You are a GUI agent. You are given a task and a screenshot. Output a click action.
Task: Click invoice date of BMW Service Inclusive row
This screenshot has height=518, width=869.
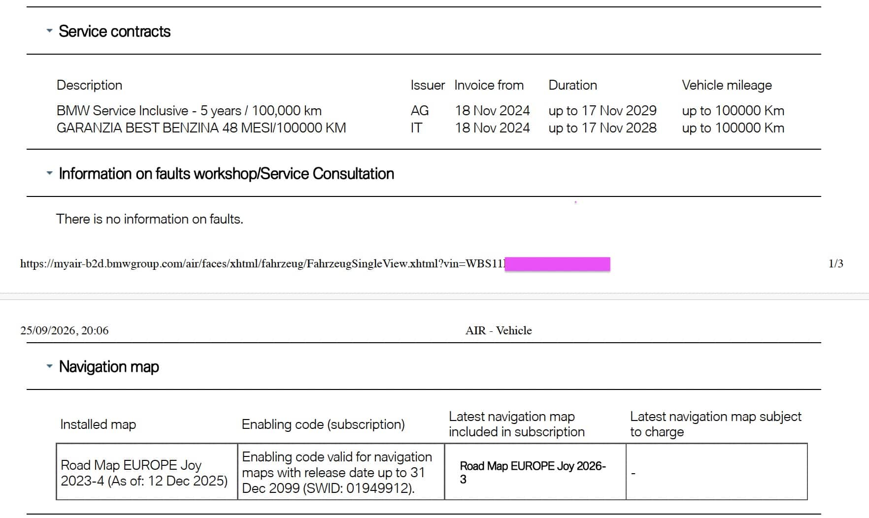tap(492, 111)
